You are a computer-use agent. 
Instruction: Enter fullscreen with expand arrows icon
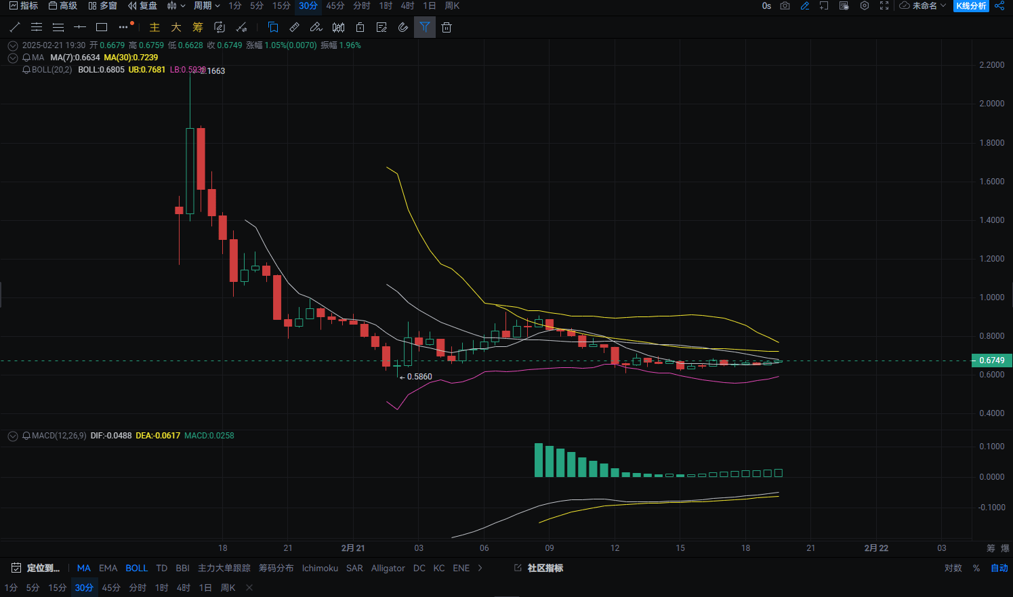click(884, 5)
